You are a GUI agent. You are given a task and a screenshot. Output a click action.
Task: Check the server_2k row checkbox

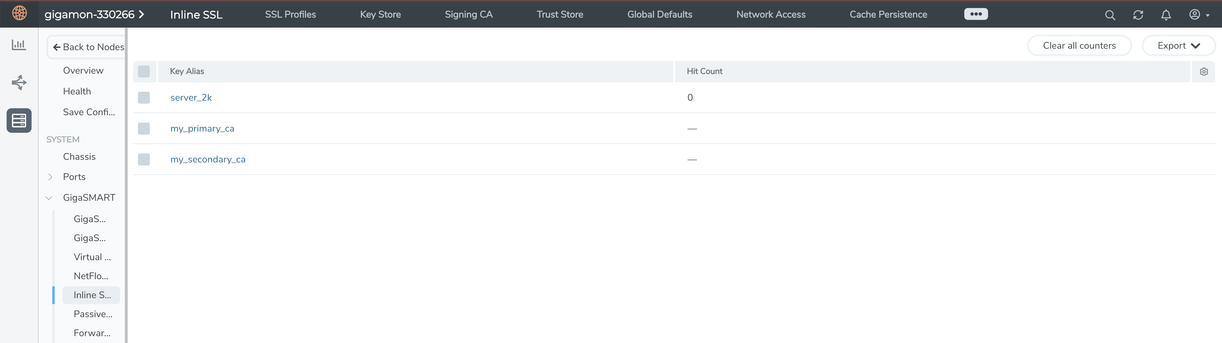pos(144,98)
